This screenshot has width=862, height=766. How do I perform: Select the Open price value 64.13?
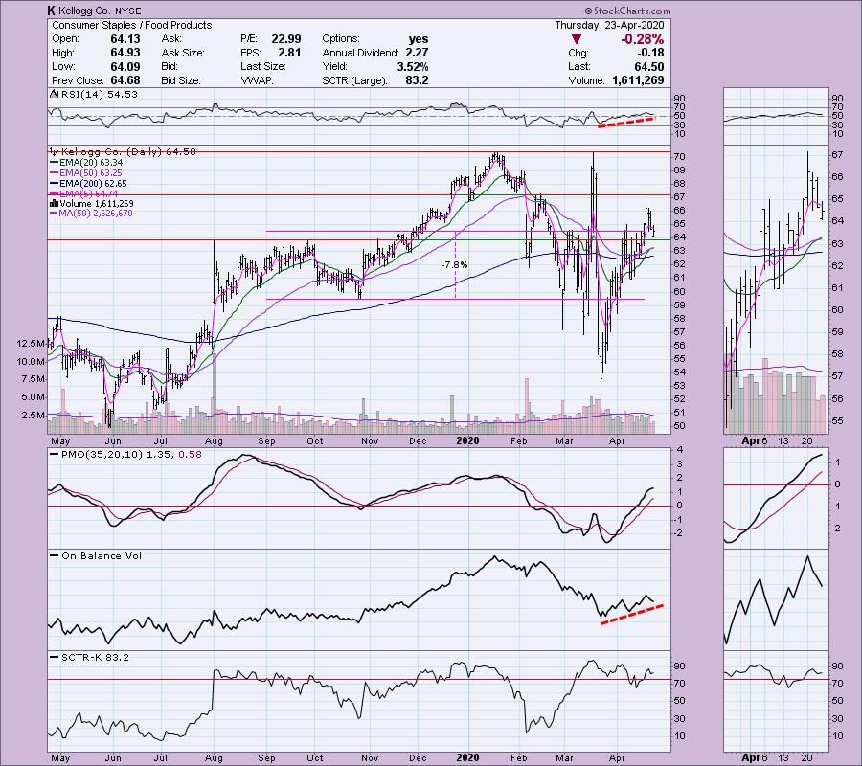(x=125, y=39)
